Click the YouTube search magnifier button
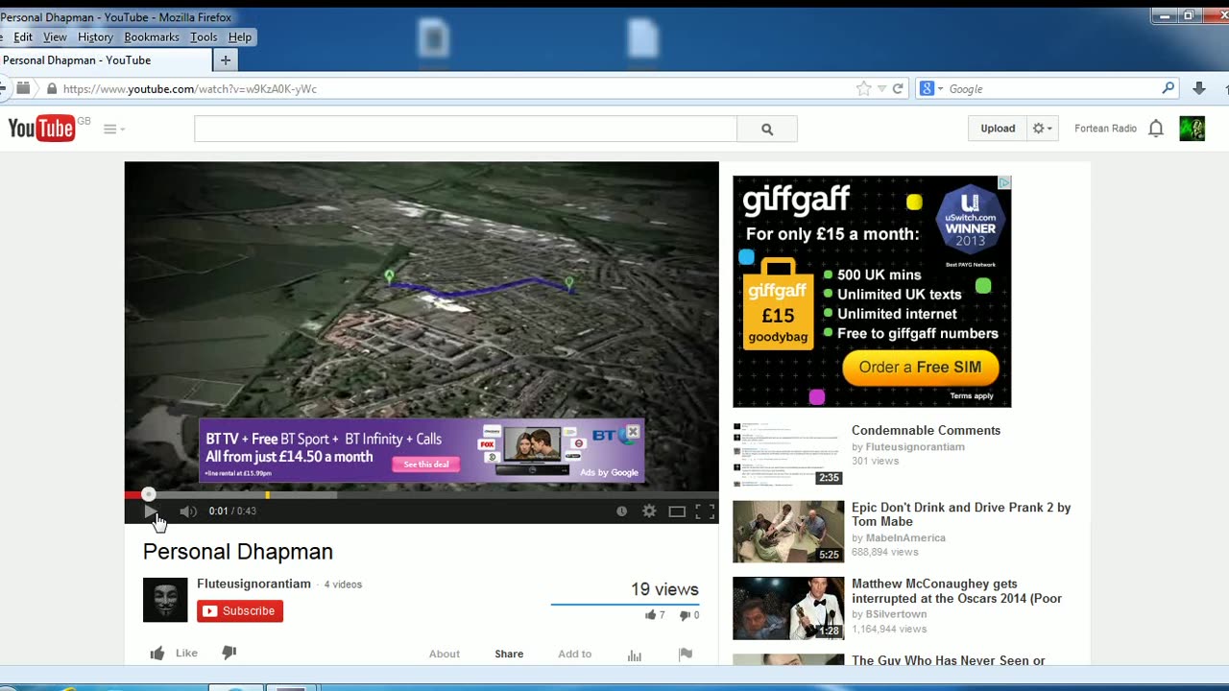The image size is (1229, 691). click(x=767, y=129)
